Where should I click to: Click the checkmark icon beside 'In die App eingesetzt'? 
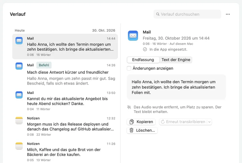coord(145,49)
